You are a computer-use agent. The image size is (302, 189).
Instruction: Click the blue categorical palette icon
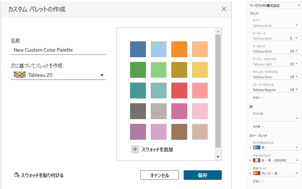tap(256, 148)
